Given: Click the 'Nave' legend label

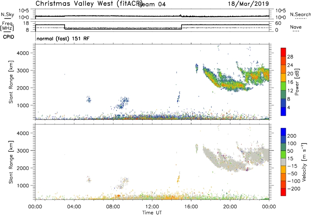Looking at the screenshot, I should pyautogui.click(x=296, y=27).
